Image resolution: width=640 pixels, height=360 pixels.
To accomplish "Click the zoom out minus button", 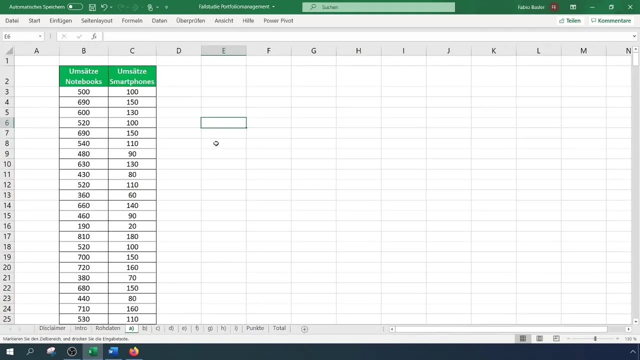I will [568, 338].
